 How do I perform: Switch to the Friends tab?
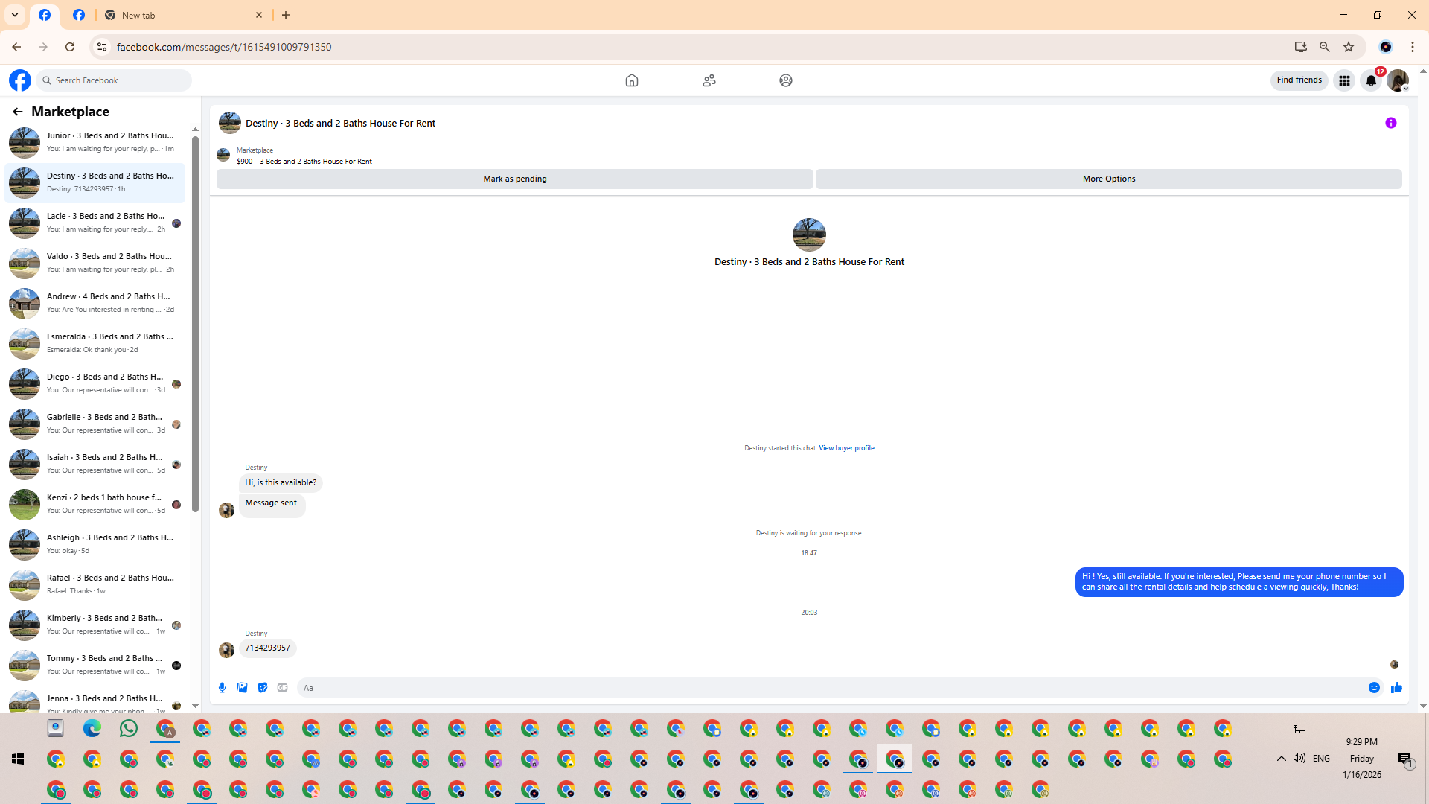coord(709,80)
